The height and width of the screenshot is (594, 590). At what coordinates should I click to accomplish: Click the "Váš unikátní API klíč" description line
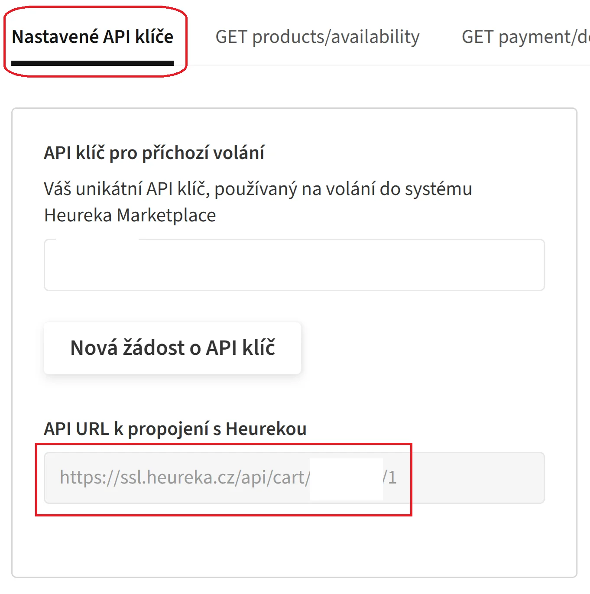pyautogui.click(x=258, y=189)
